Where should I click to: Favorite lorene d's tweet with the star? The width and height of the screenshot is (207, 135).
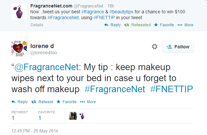coord(67,102)
